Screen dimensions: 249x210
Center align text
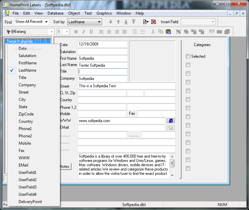[x=109, y=32]
